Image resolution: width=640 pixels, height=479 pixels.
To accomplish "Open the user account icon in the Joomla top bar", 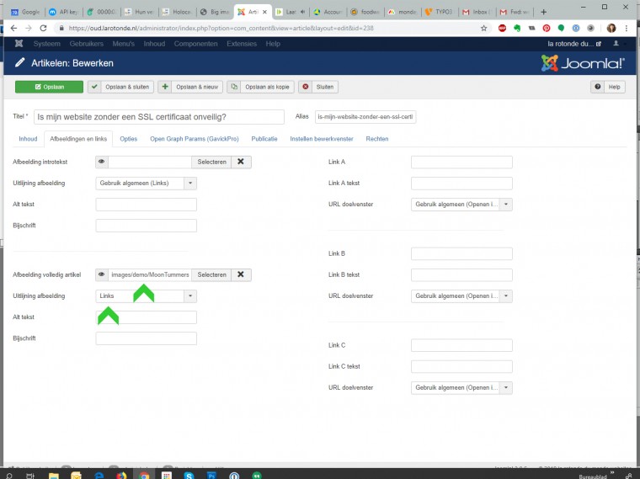I will coord(616,43).
